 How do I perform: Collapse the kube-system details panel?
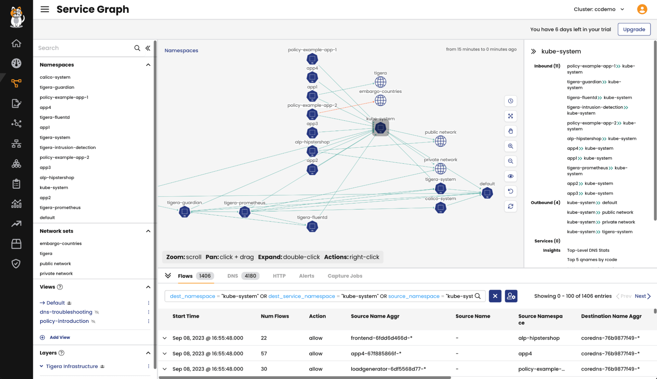533,52
